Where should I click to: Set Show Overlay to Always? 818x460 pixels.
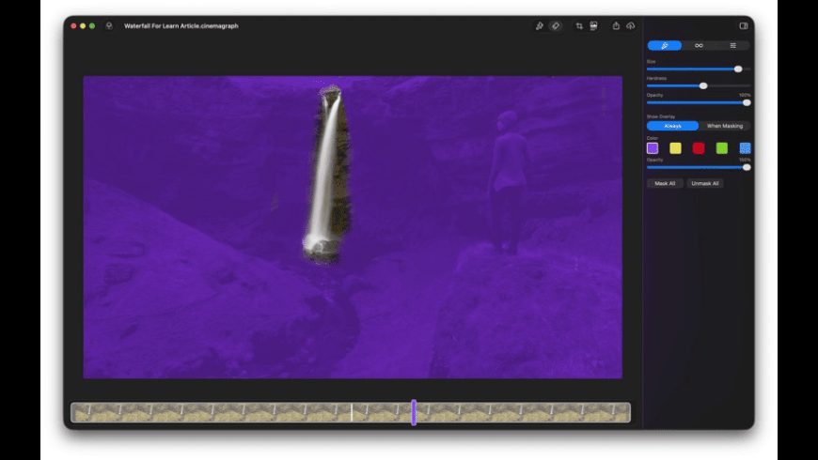[672, 126]
